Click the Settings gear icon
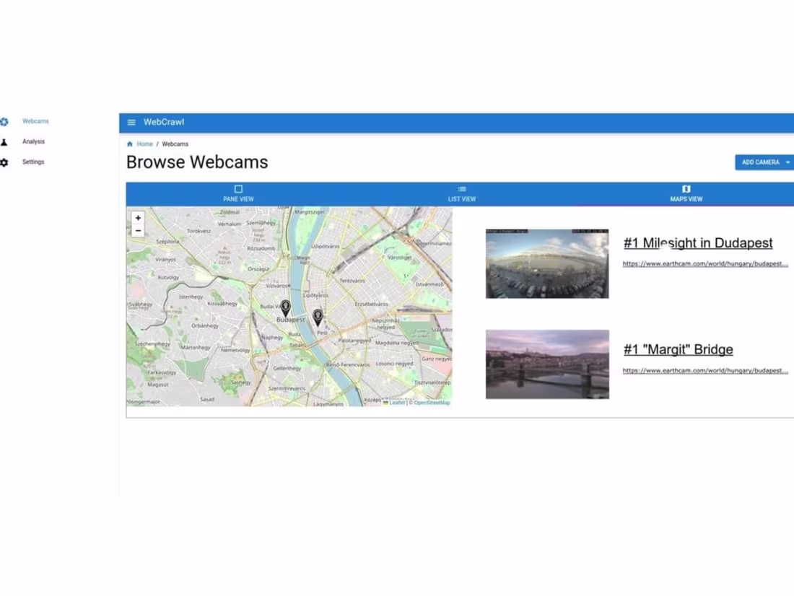794x596 pixels. coord(5,162)
